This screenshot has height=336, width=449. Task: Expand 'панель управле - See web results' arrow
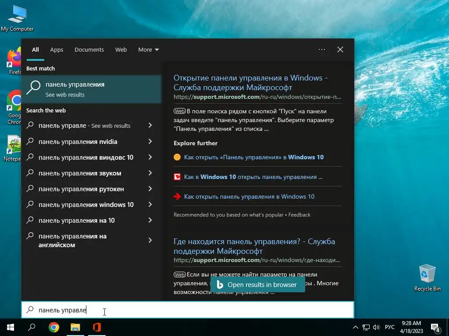150,125
